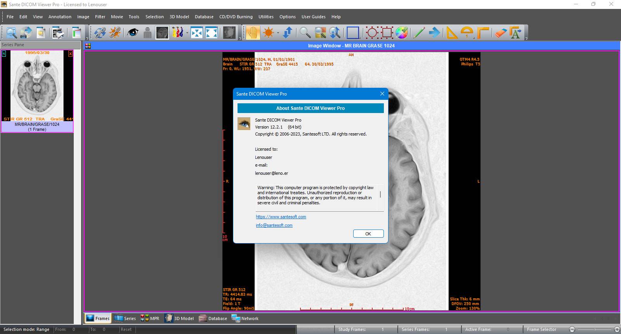This screenshot has height=334, width=621.
Task: Click the minus button on Frame Selector
Action: point(572,329)
